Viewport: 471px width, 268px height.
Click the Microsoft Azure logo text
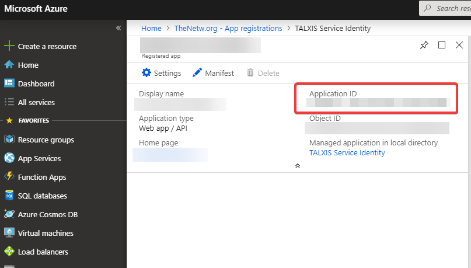(x=36, y=8)
